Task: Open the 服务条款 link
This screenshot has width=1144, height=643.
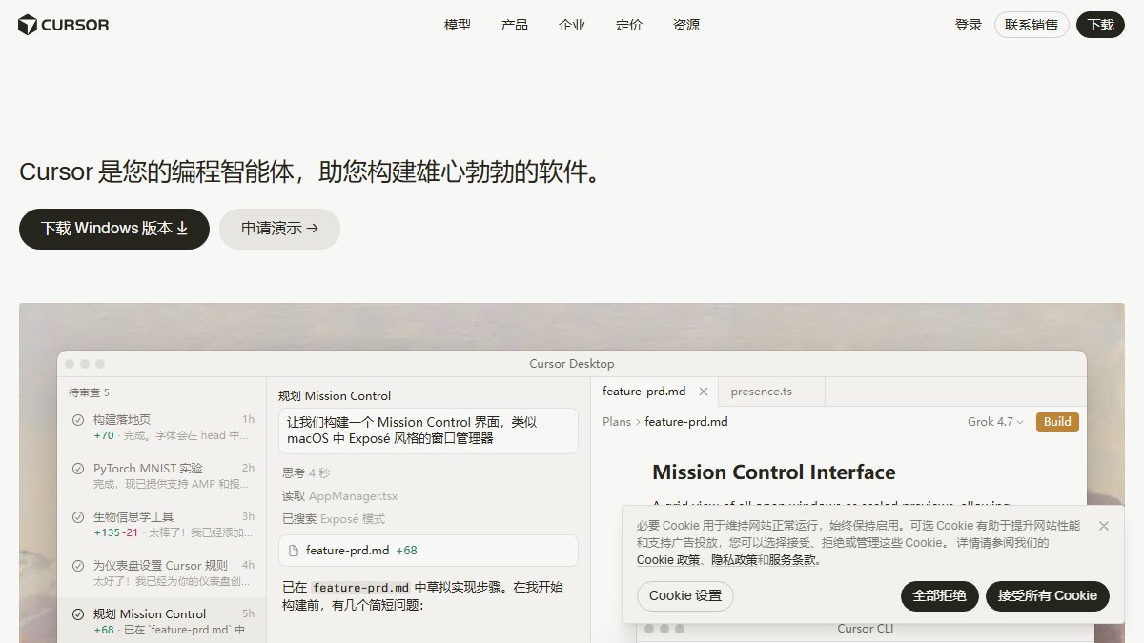Action: click(x=793, y=560)
